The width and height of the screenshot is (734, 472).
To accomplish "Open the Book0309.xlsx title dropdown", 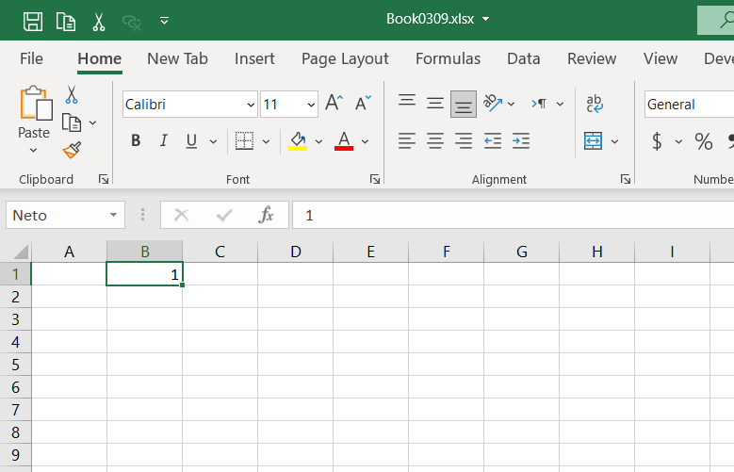I will 485,19.
